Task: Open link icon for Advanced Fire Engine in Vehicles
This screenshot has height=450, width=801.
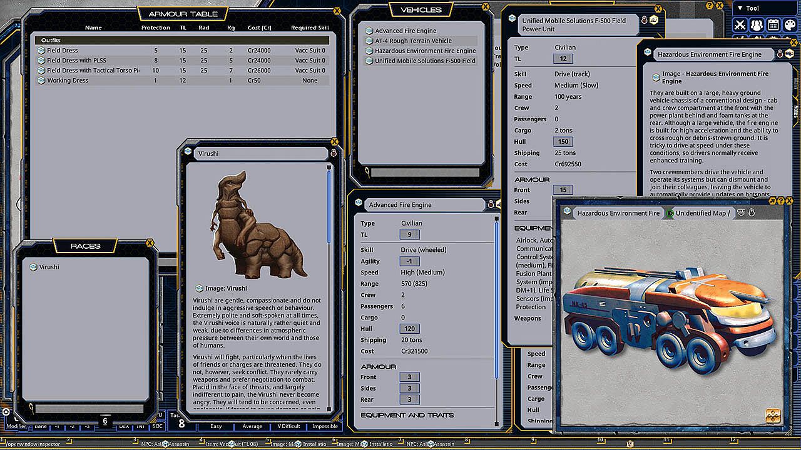Action: (369, 31)
